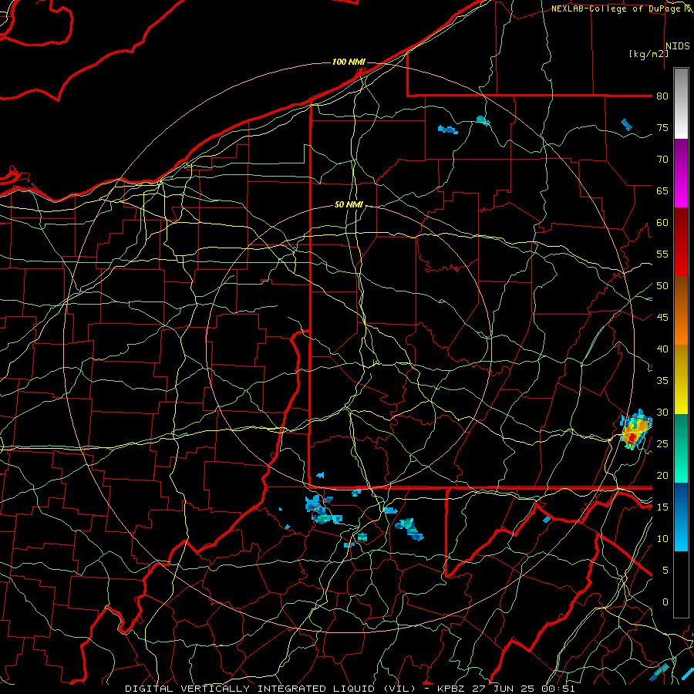Click the 5 value on the VIL scale

[665, 571]
